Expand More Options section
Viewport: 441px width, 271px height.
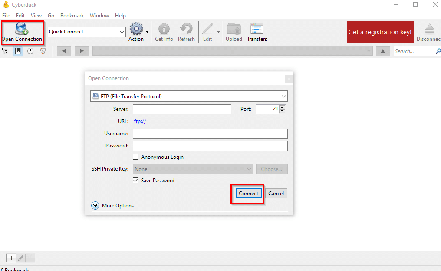pyautogui.click(x=95, y=206)
